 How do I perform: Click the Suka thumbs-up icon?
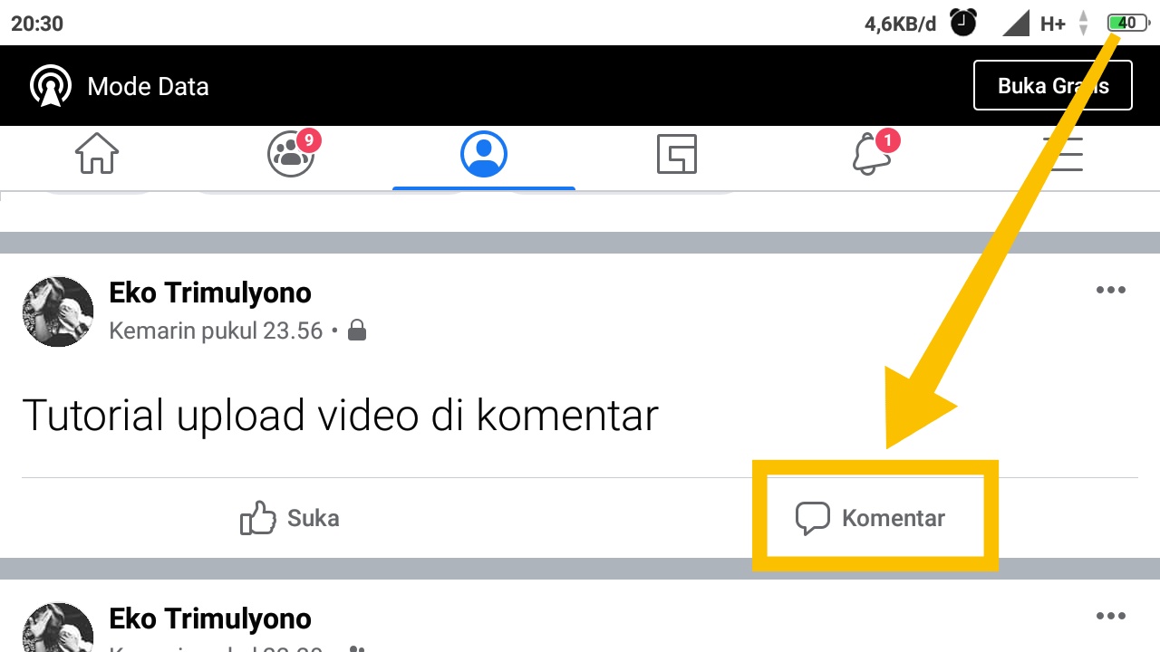pyautogui.click(x=256, y=516)
